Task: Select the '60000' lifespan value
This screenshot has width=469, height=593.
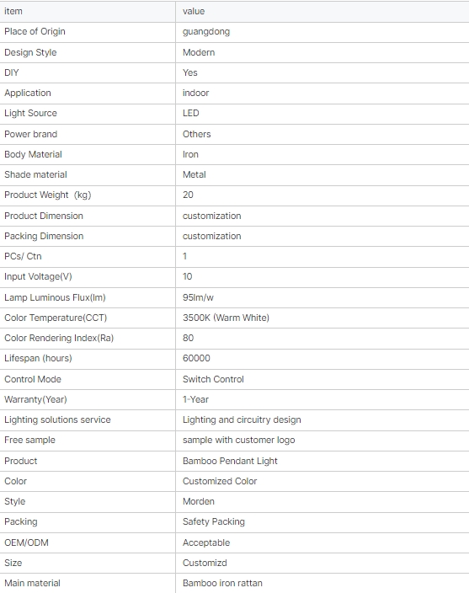Action: (x=196, y=358)
